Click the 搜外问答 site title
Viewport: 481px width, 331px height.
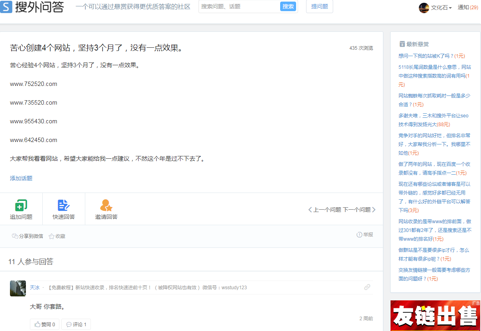(39, 7)
